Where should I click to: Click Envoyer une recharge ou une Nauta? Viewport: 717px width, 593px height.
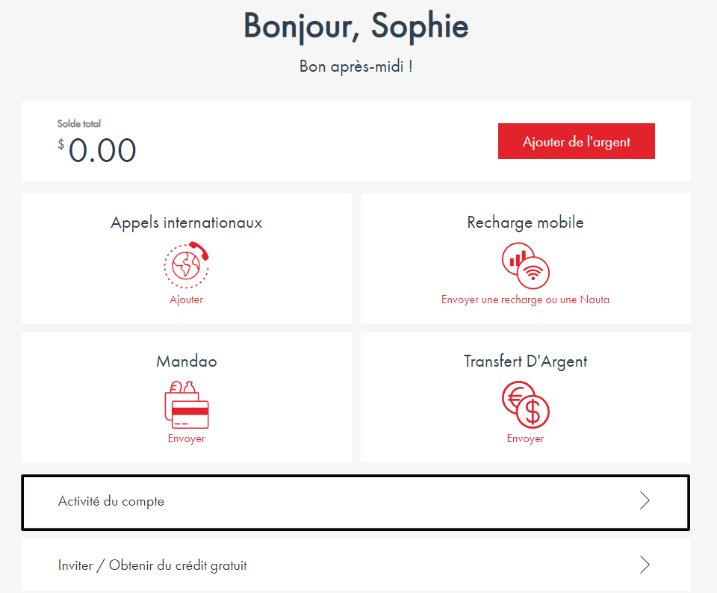525,299
